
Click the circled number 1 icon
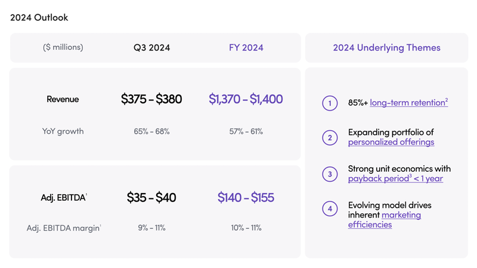[330, 103]
